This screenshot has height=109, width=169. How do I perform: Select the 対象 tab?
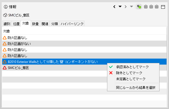(x=26, y=23)
